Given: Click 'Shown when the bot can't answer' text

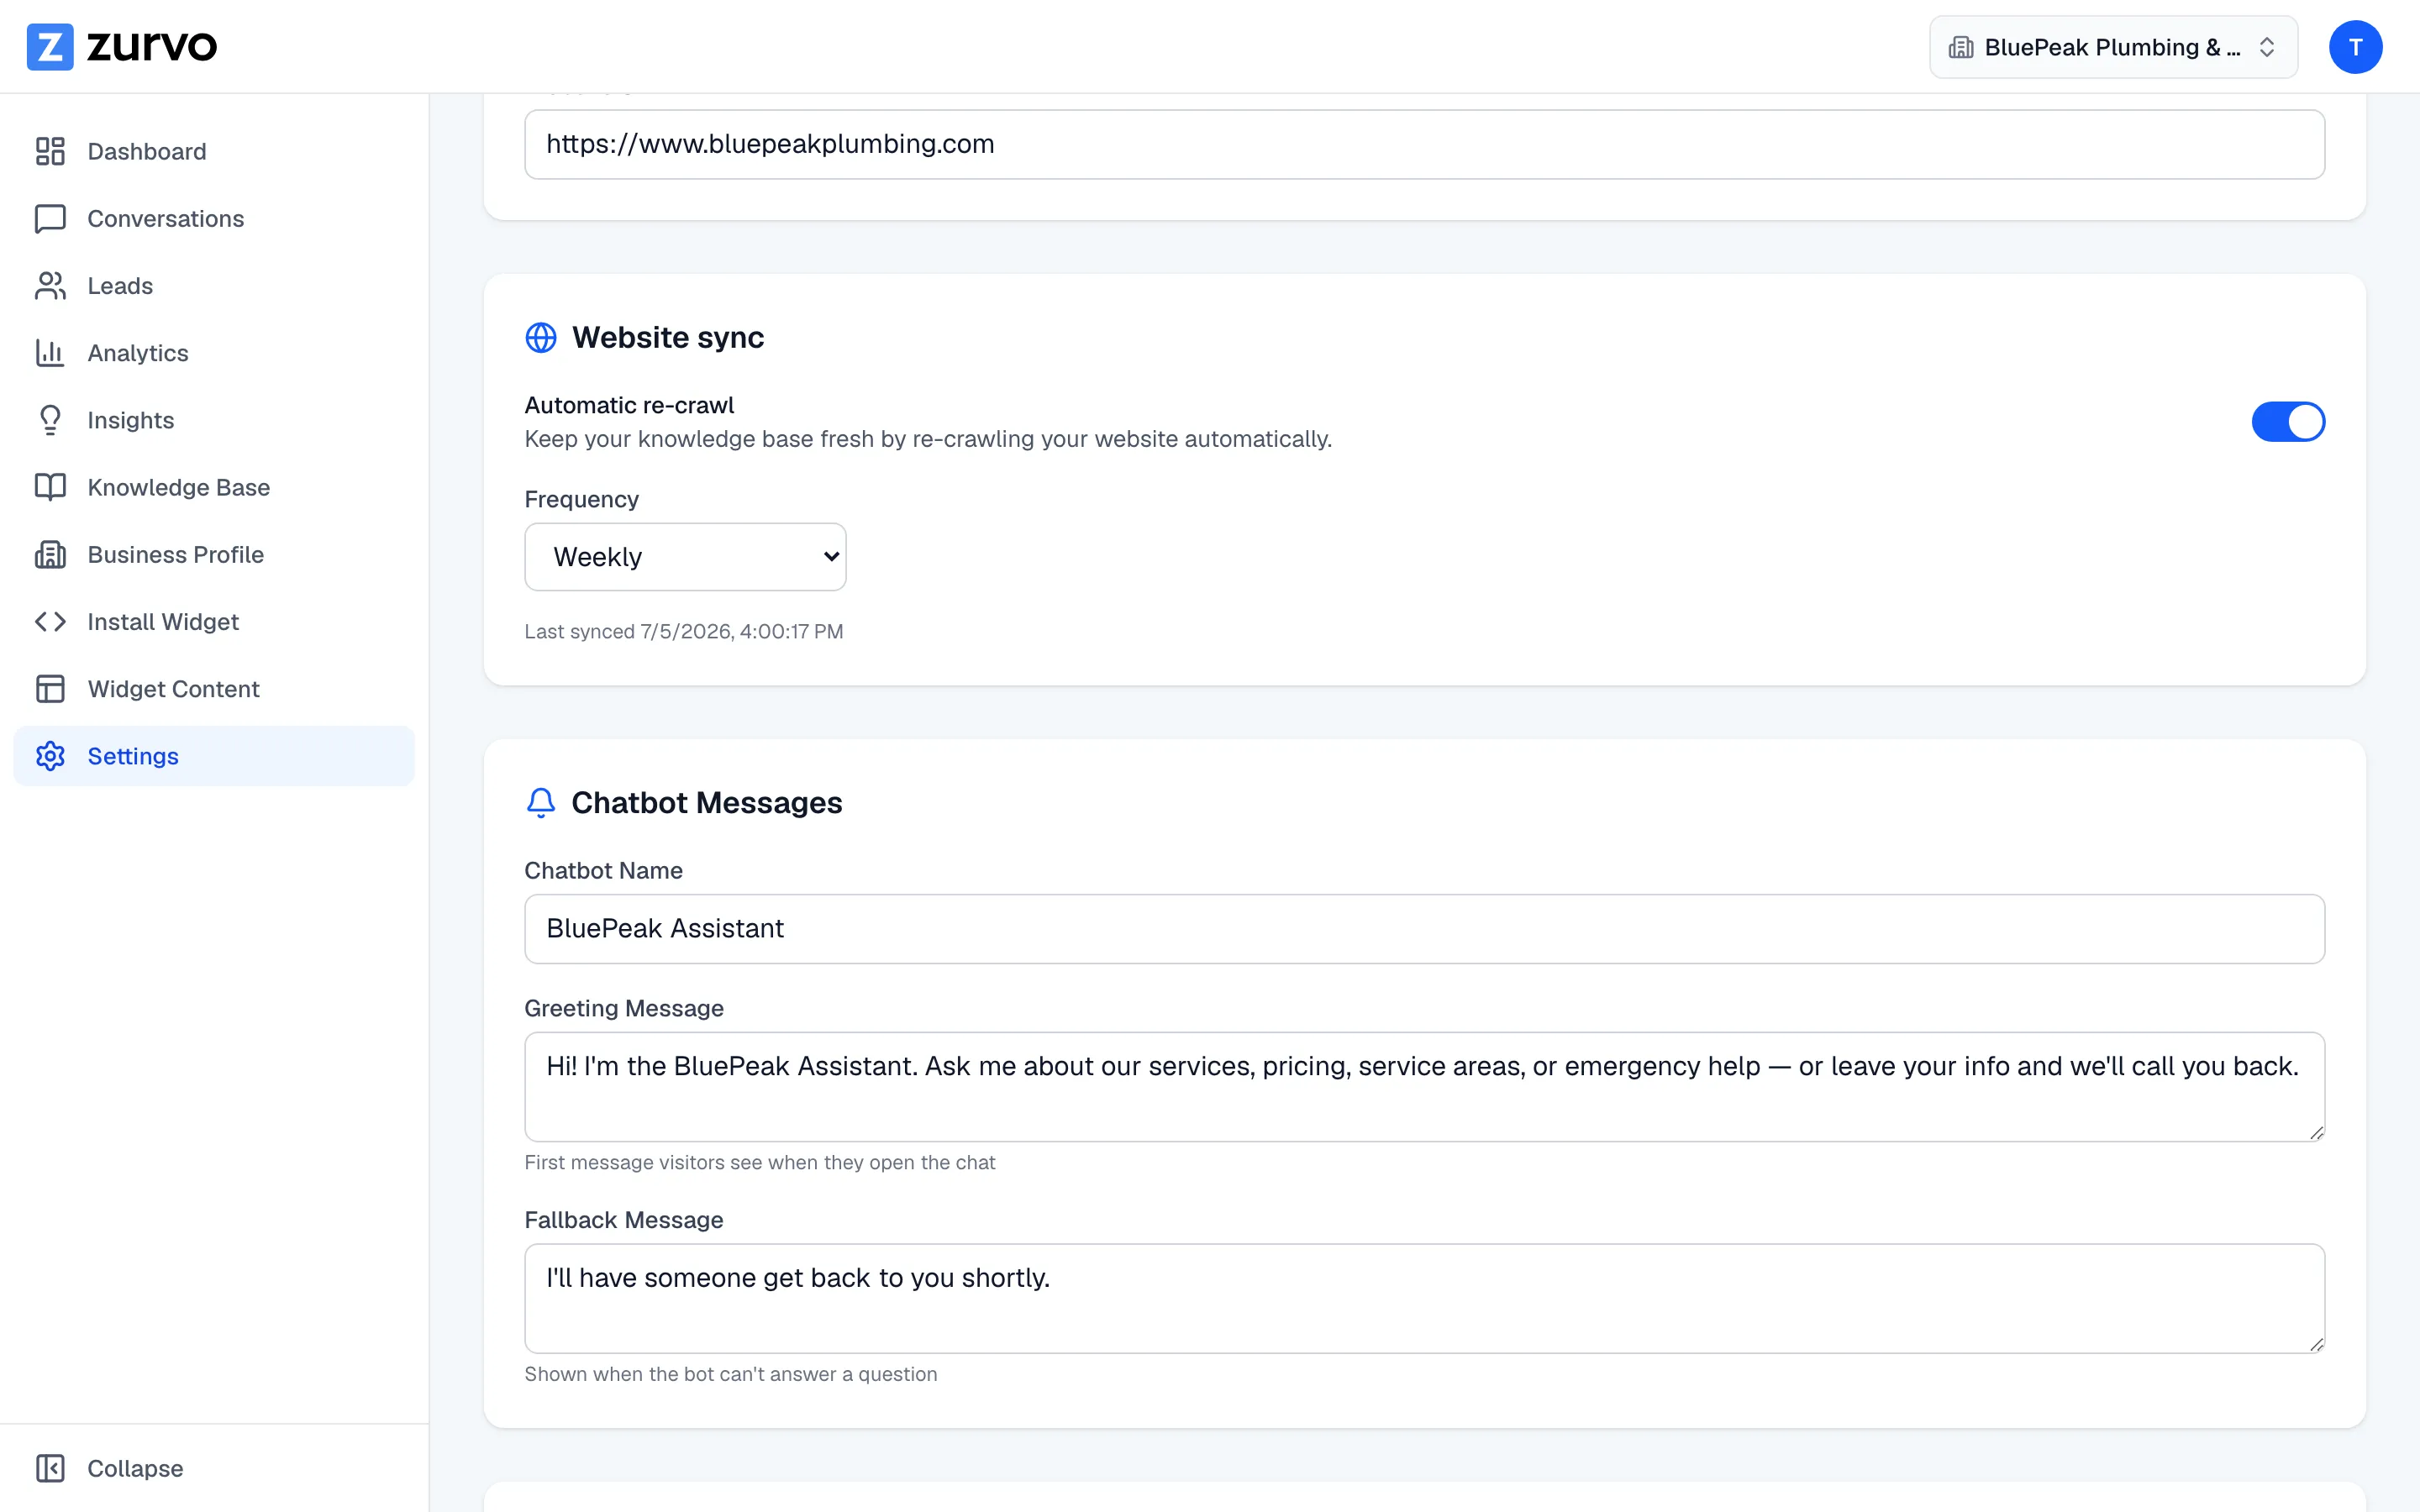Looking at the screenshot, I should tap(731, 1375).
